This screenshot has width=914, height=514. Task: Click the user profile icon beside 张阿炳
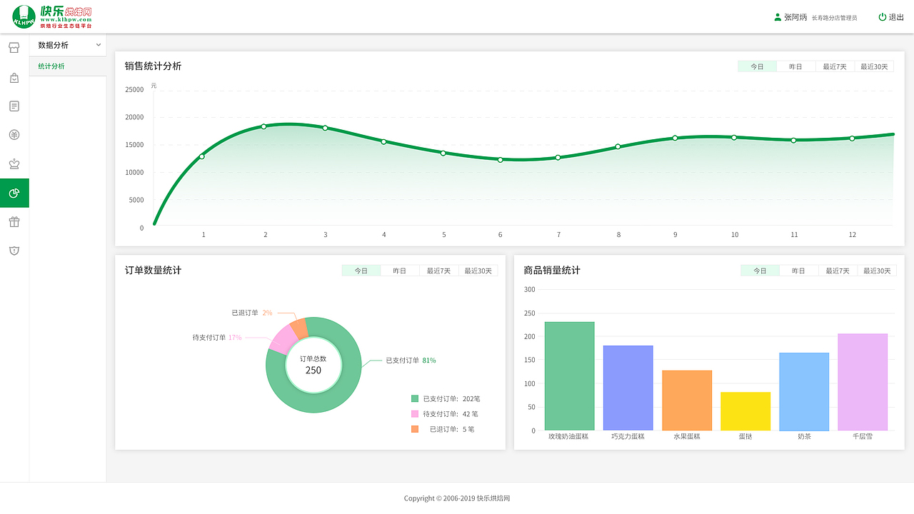[x=778, y=17]
